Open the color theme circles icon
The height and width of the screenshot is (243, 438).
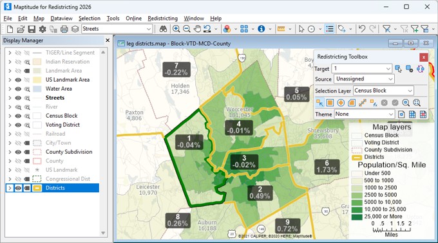pos(227,29)
